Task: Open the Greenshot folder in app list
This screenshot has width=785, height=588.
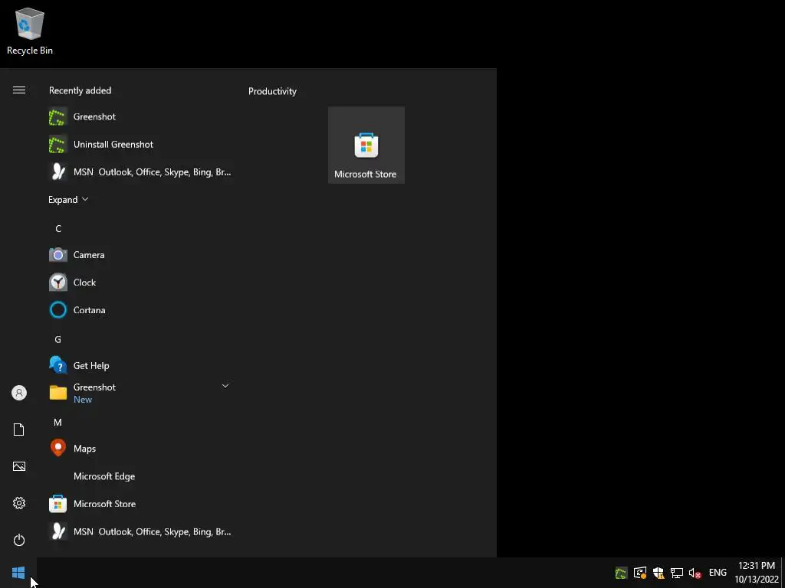Action: [140, 393]
